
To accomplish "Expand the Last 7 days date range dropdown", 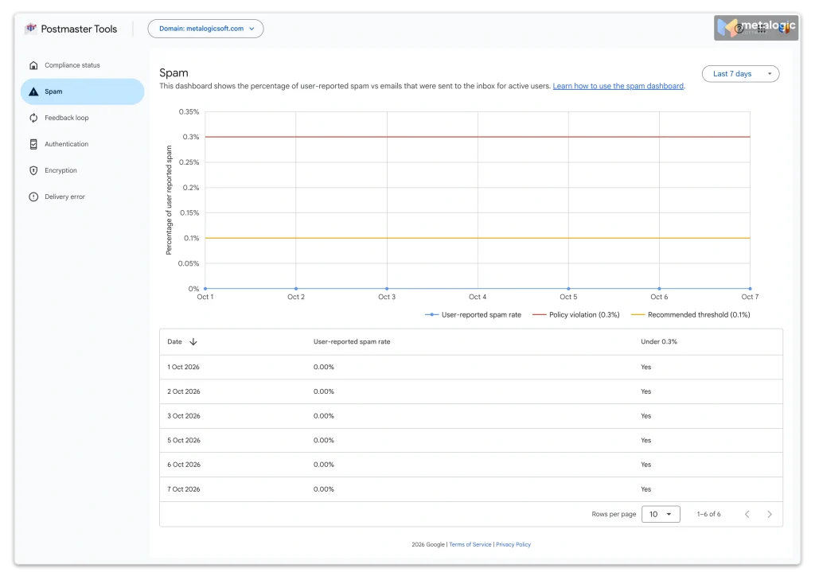I will click(741, 74).
